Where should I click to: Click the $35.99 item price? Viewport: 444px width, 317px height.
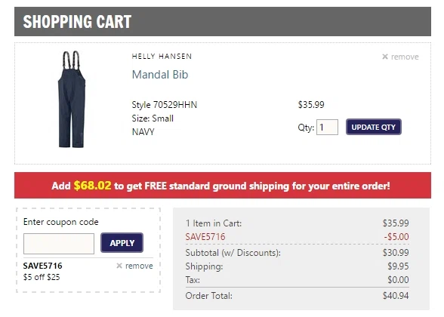point(311,105)
